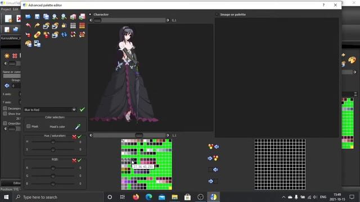The height and width of the screenshot is (202, 360).
Task: Click the R red slider handle
Action: tap(53, 168)
